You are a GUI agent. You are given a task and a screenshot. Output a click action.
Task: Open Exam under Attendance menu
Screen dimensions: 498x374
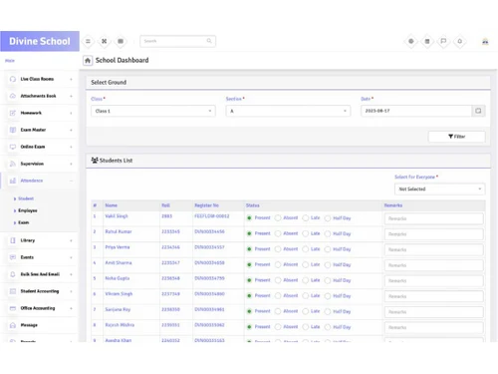(x=24, y=222)
